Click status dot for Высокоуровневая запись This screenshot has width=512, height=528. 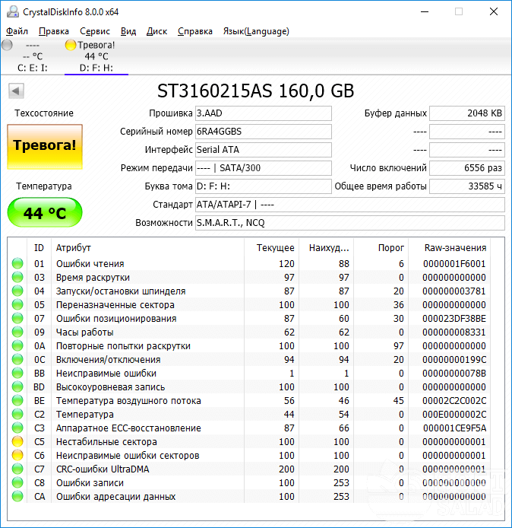[17, 386]
